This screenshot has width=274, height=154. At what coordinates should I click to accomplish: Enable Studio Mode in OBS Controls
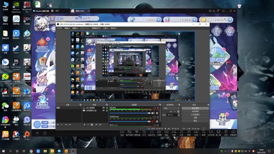tap(195, 115)
